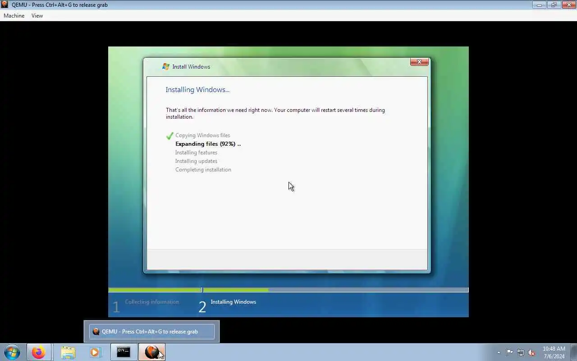This screenshot has height=361, width=577.
Task: Select the 'Expanding files (92%)' step text
Action: (x=208, y=144)
